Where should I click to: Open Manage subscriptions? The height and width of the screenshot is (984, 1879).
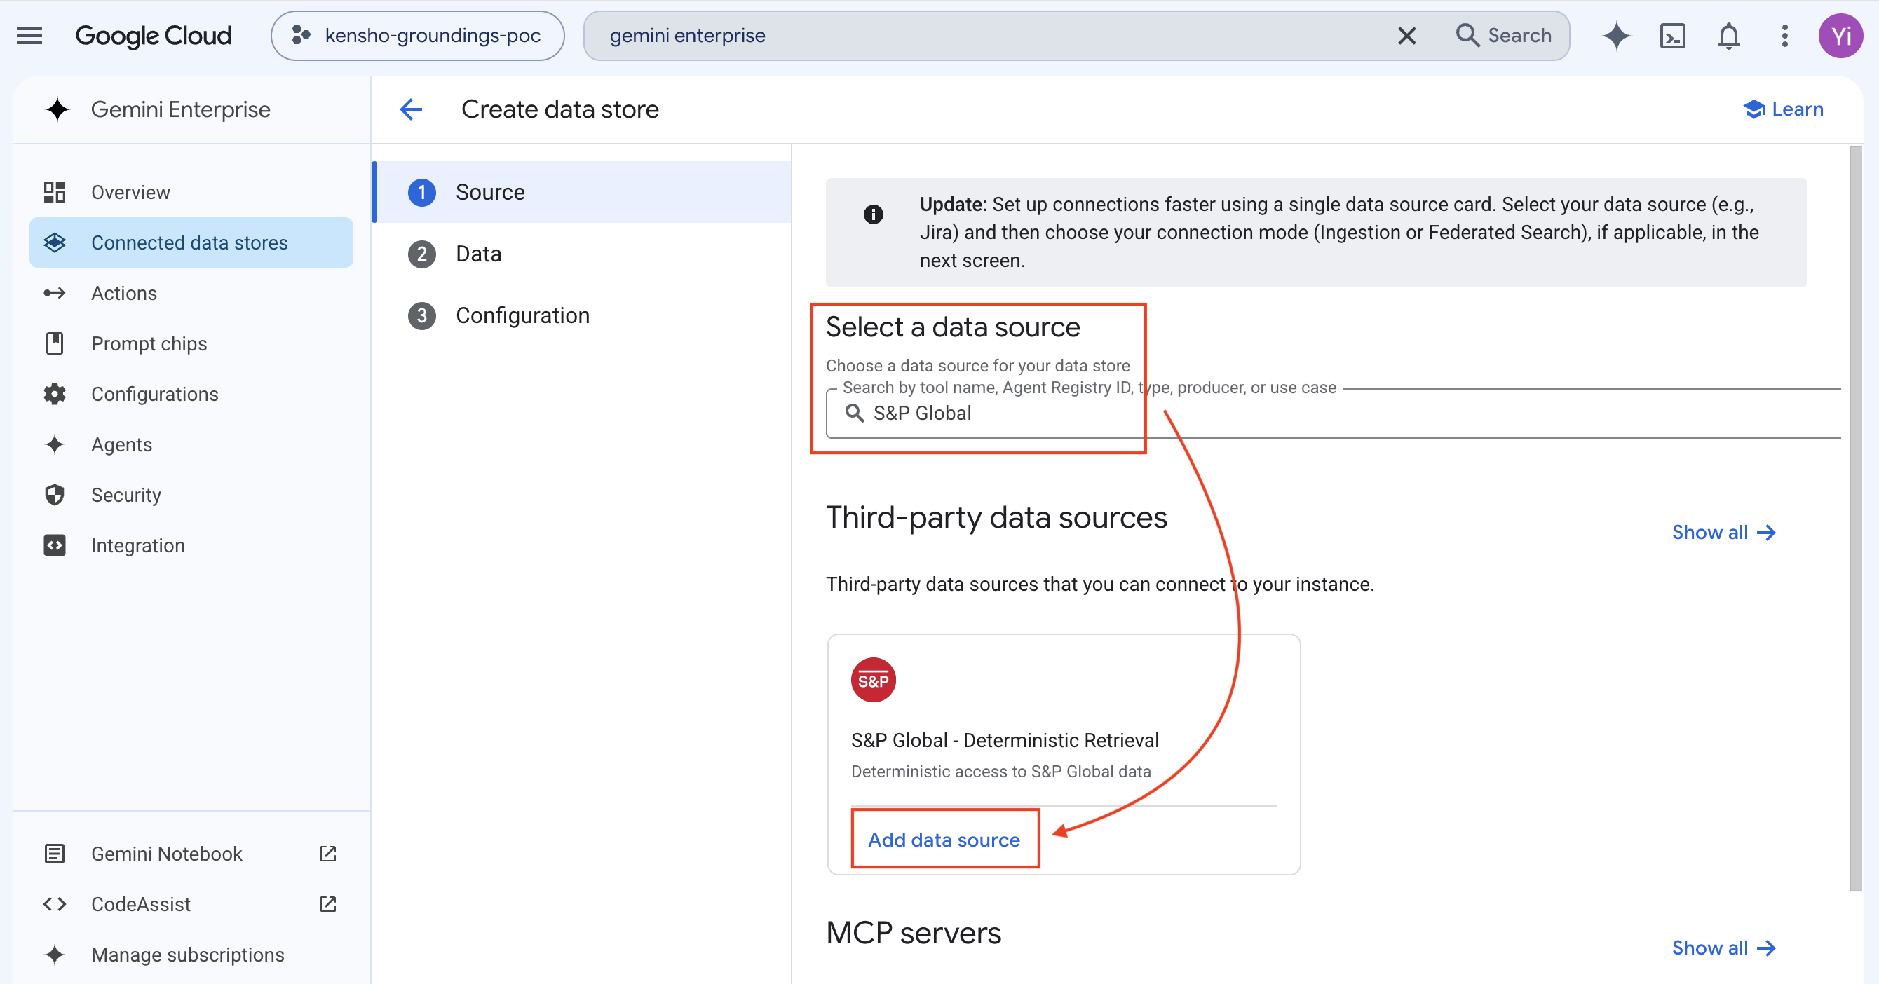coord(191,954)
